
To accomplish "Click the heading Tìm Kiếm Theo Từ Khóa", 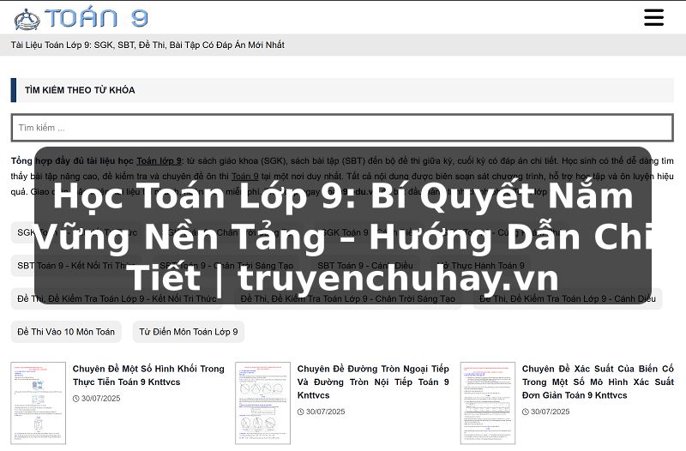I will [80, 90].
